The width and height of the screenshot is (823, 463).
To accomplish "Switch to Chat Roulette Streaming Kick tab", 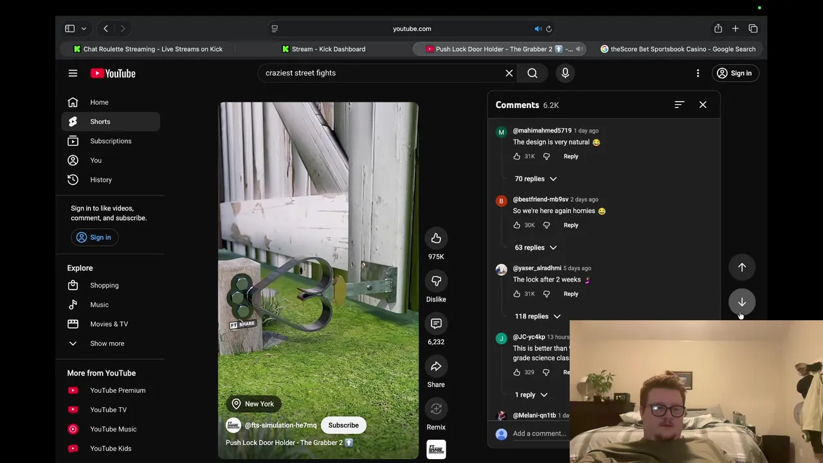I will pos(148,49).
